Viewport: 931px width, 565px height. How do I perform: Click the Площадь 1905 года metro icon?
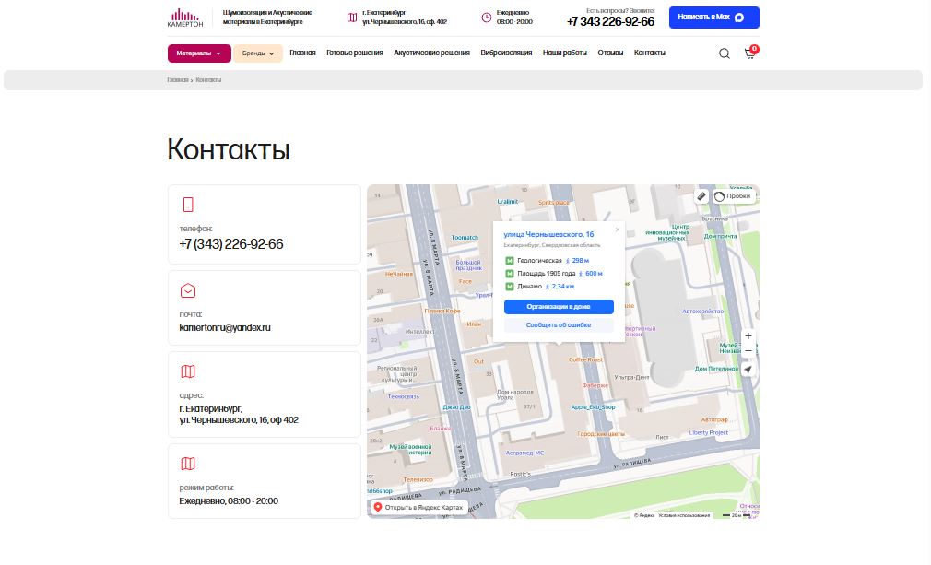click(x=510, y=274)
